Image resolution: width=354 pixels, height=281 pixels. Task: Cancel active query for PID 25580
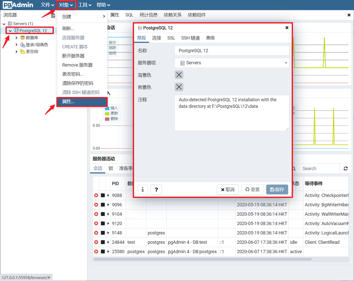pos(103,252)
